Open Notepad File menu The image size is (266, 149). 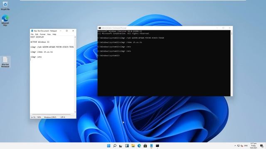32,34
